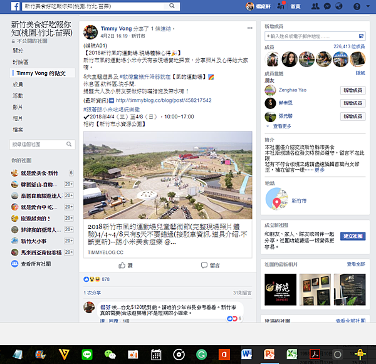Open the Facebook logo home icon
Image resolution: width=376 pixels, height=364 pixels.
pyautogui.click(x=15, y=6)
